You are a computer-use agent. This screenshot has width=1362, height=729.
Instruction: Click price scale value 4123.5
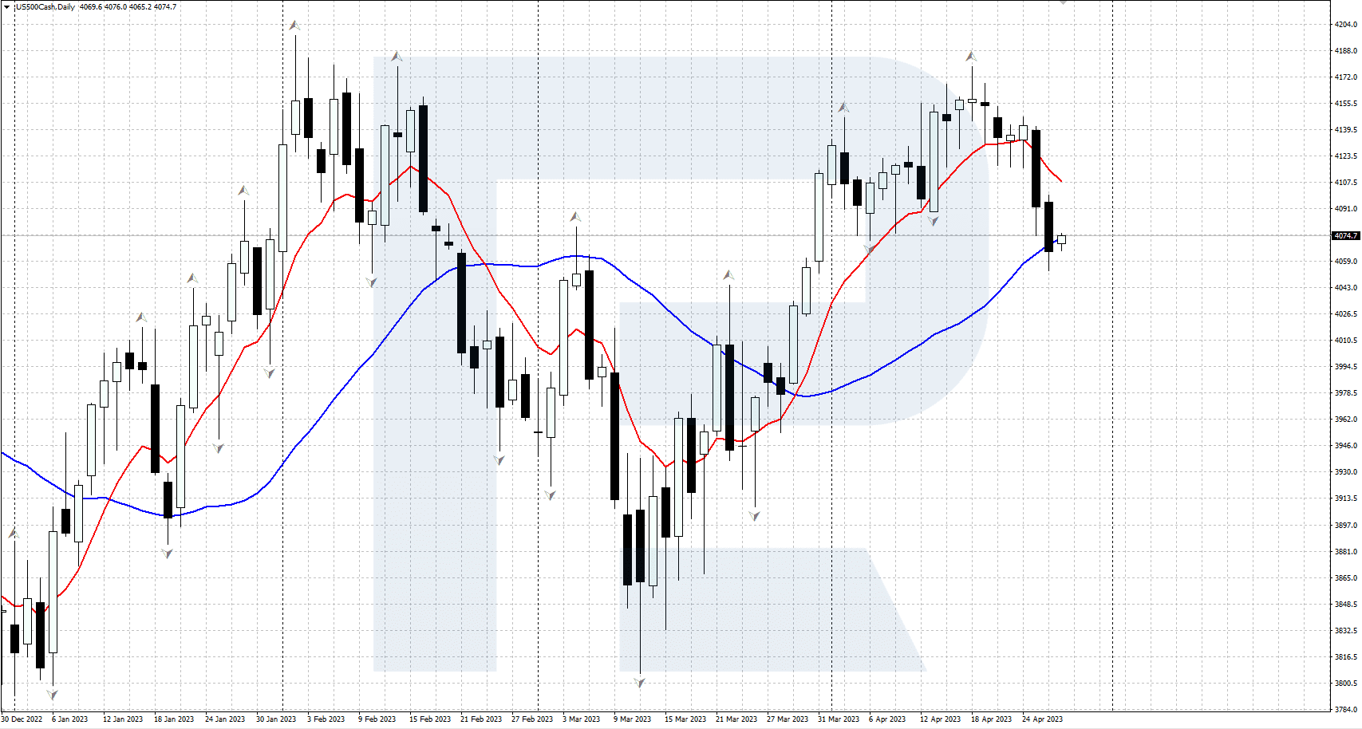point(1346,156)
